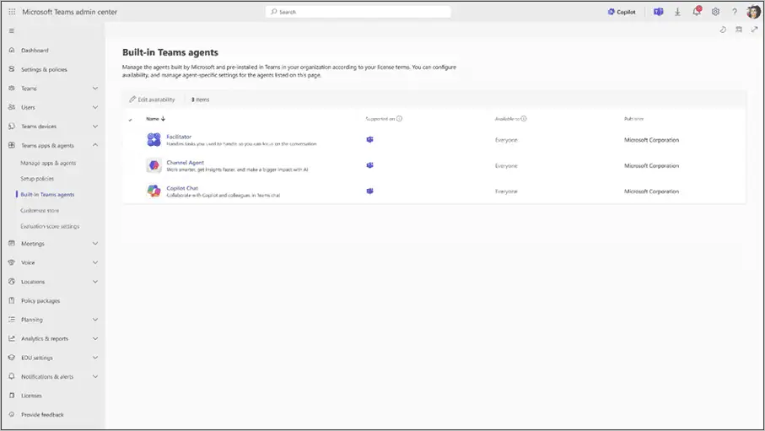This screenshot has width=765, height=431.
Task: Click the Planning list icon
Action: (12, 319)
